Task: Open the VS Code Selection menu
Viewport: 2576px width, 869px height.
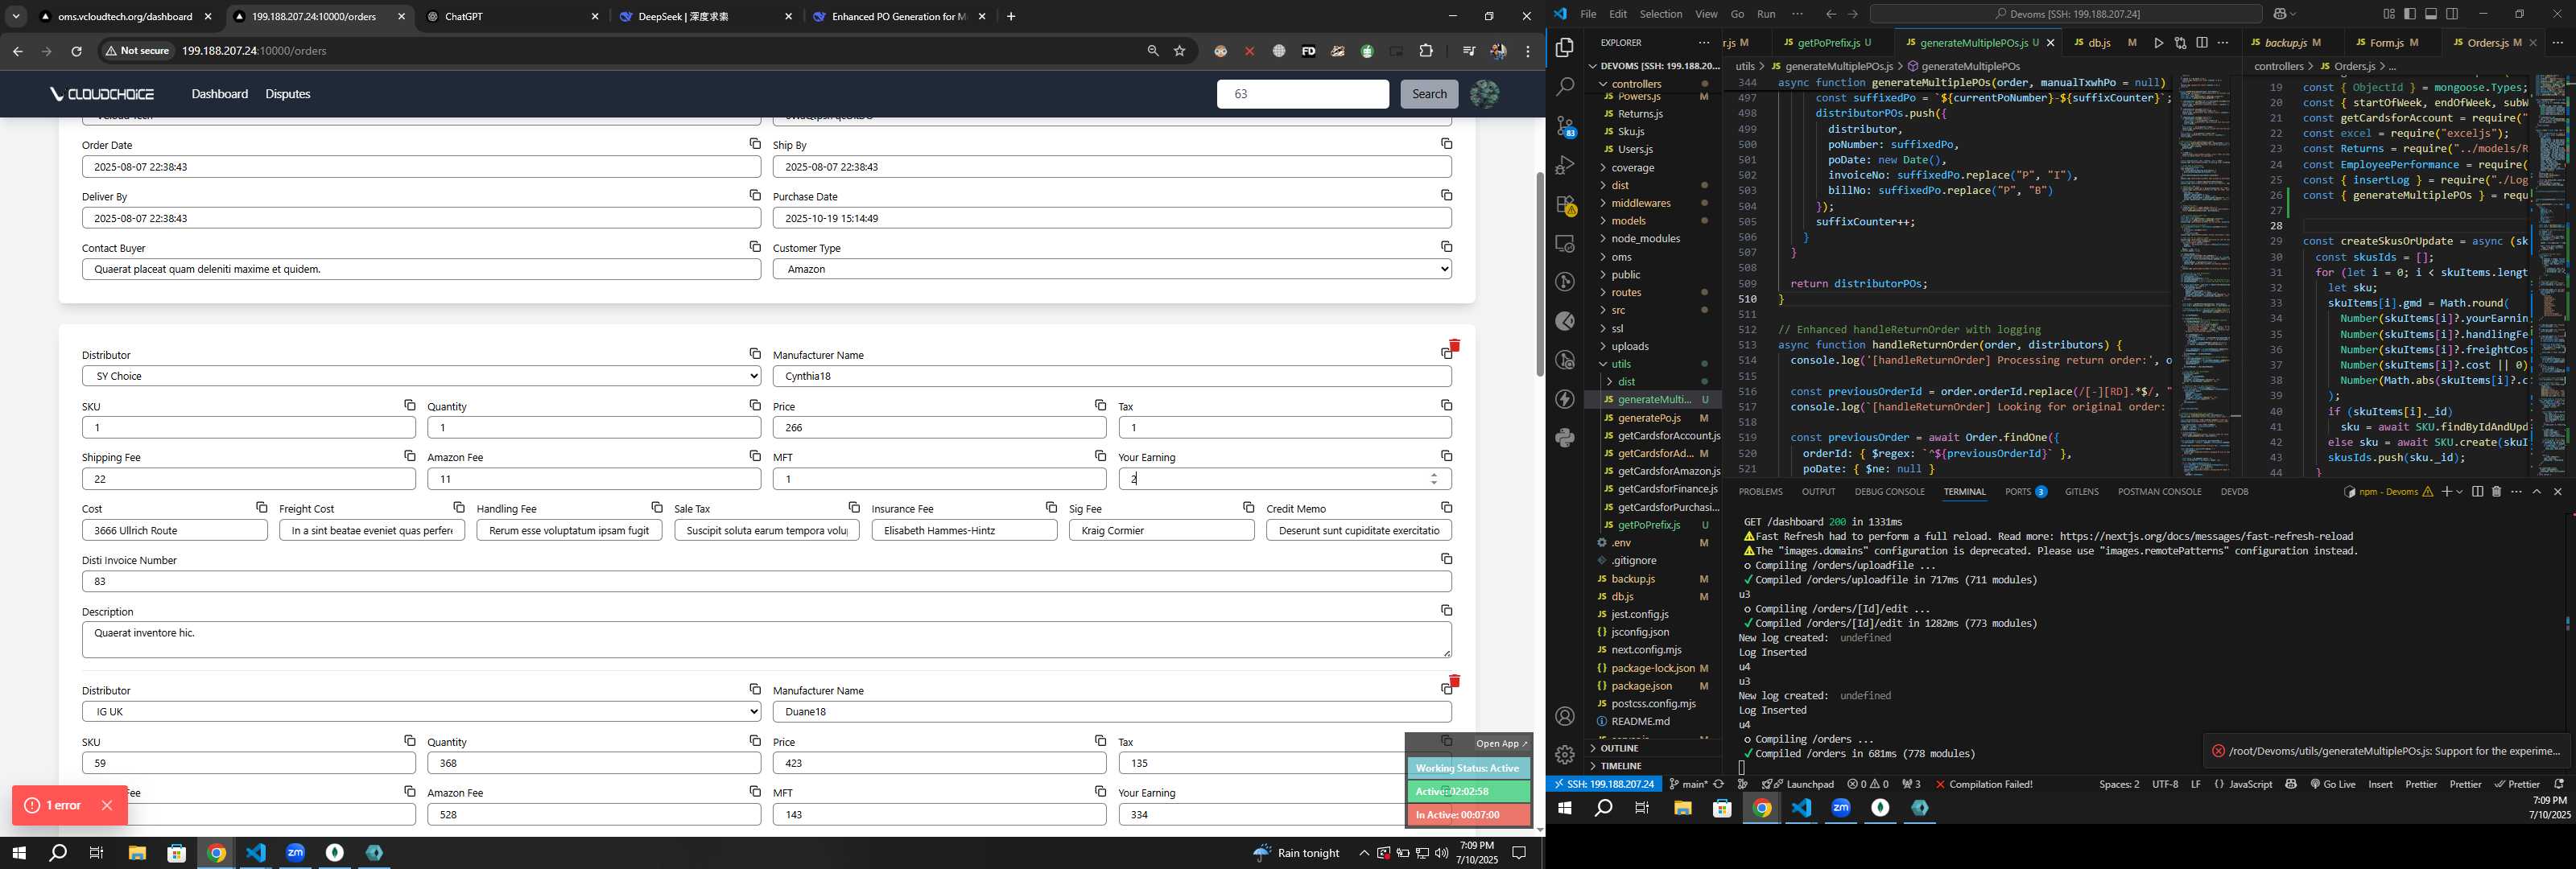Action: [1661, 14]
